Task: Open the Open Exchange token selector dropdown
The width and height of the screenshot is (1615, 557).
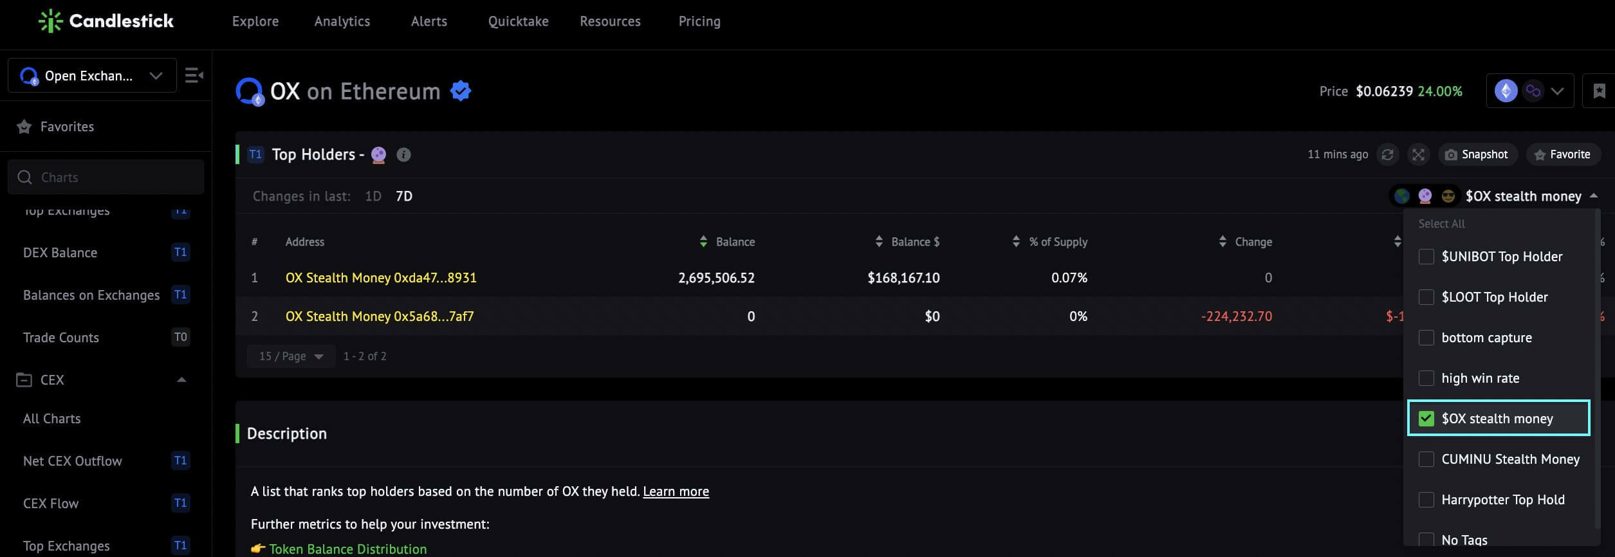Action: click(92, 75)
